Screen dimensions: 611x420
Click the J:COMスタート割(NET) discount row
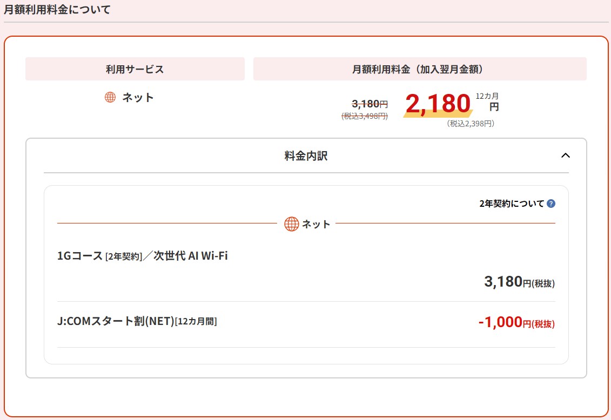(137, 321)
